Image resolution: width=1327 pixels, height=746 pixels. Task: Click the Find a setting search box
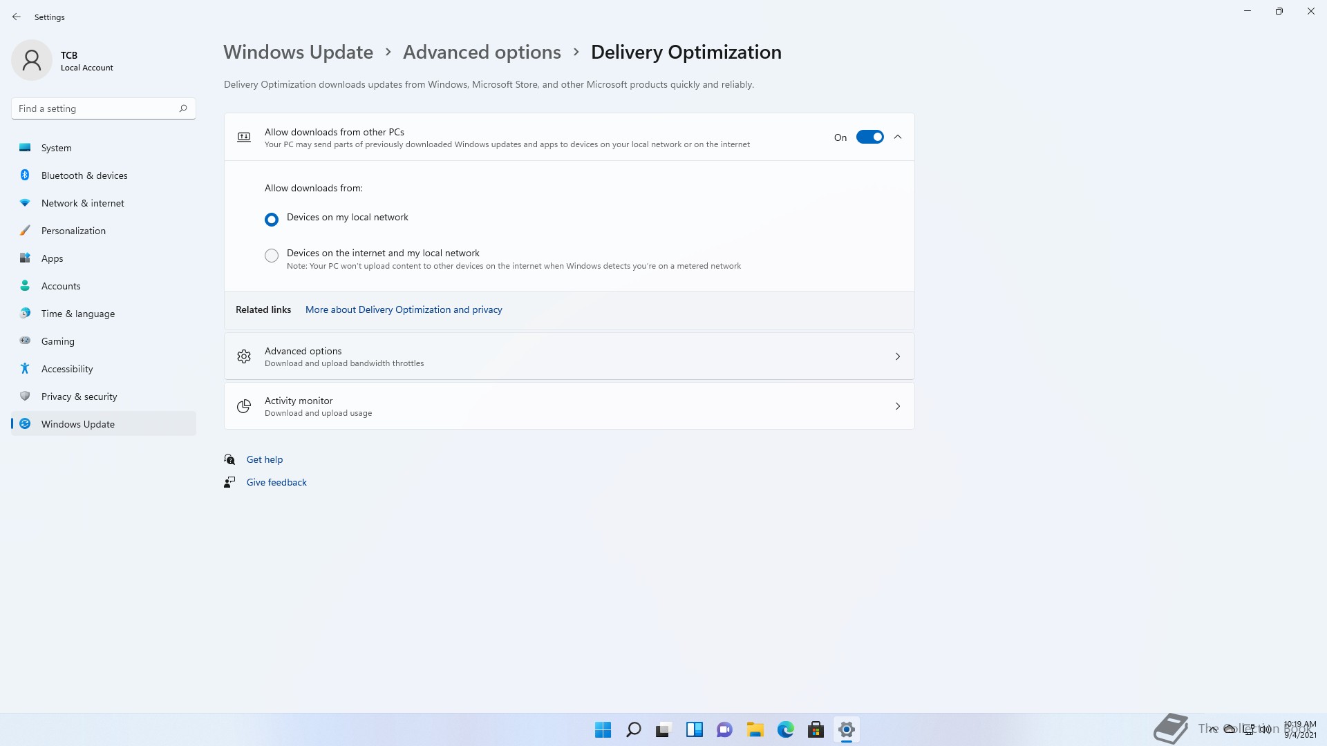coord(104,108)
